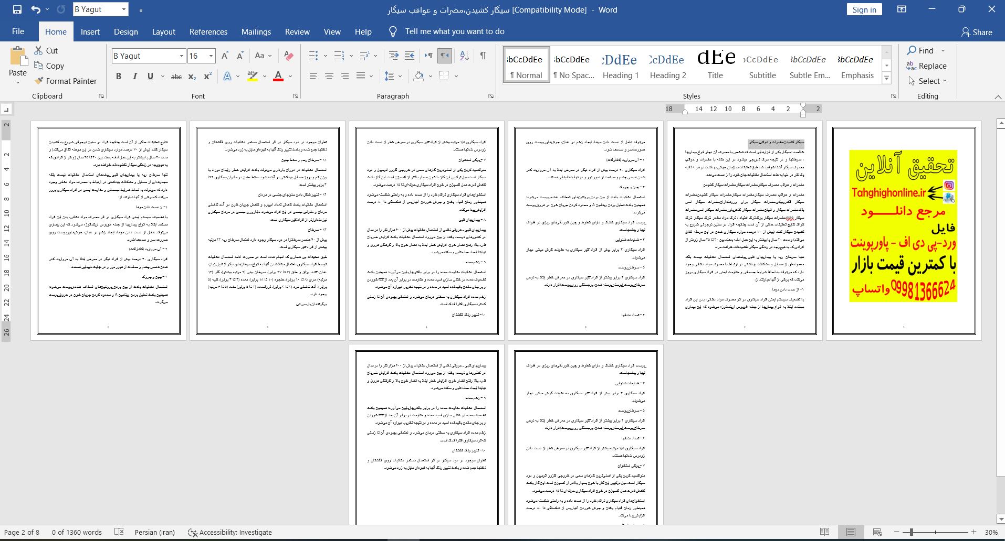Toggle underline formatting

(x=150, y=77)
